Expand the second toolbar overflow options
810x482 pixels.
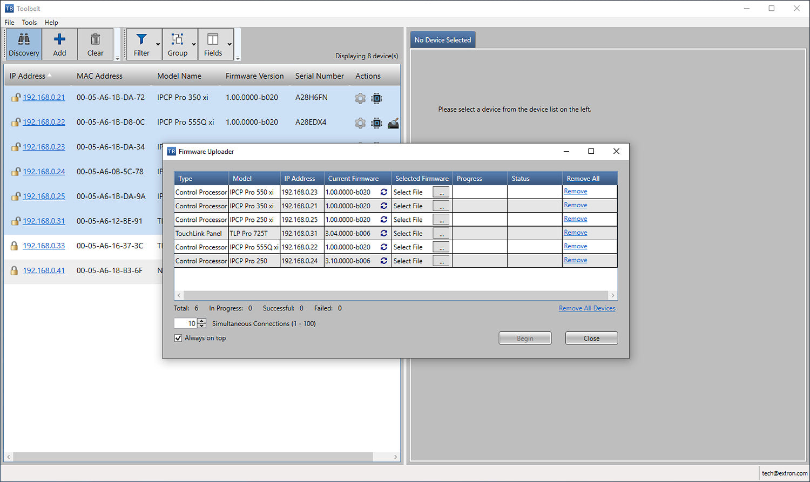coord(238,58)
